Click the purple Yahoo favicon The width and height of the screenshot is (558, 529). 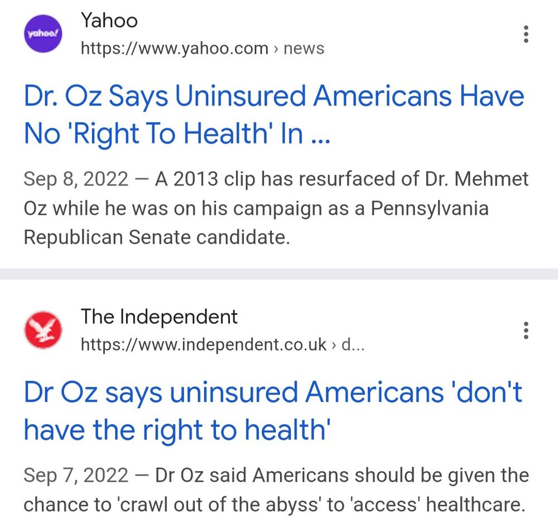[43, 34]
